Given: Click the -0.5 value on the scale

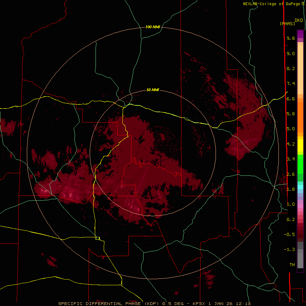Looking at the screenshot, I should click(x=289, y=235).
